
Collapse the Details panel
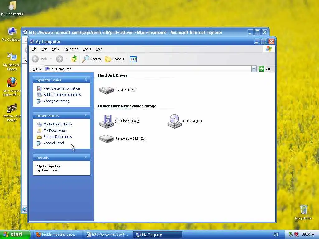click(x=86, y=157)
